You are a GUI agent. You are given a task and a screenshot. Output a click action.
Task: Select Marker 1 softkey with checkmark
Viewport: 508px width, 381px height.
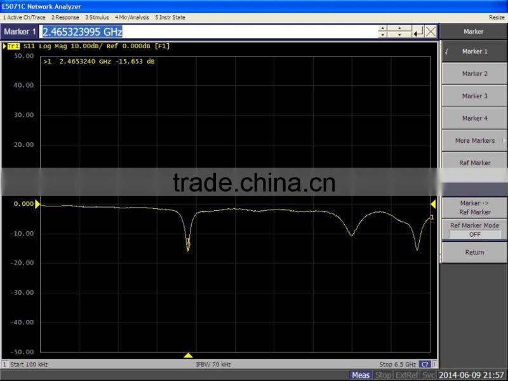pyautogui.click(x=474, y=51)
